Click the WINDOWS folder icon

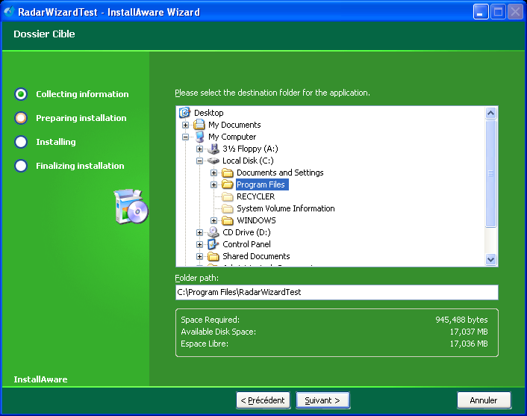[228, 220]
